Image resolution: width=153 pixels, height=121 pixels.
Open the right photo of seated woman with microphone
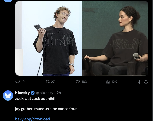[115, 38]
